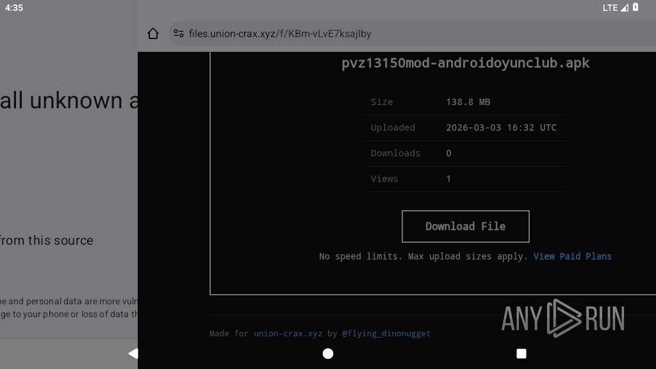Open the @flying_dinonugget profile link
This screenshot has height=369, width=656.
click(x=386, y=333)
